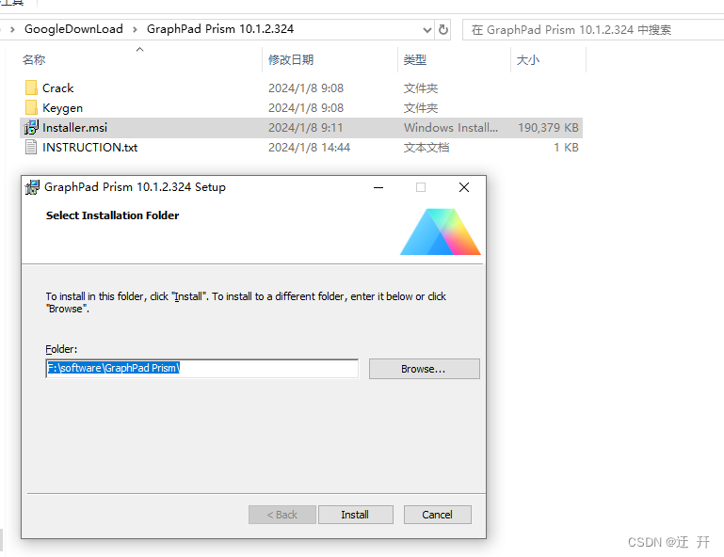Select the Installer.msi file name
The image size is (724, 557).
74,127
